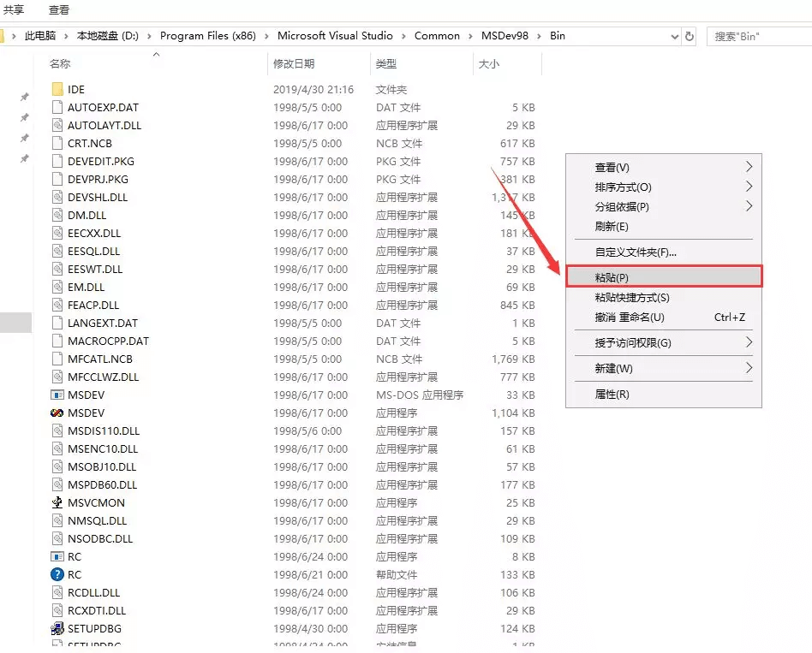Select the MFCCLWZ.DLL file name

point(103,377)
